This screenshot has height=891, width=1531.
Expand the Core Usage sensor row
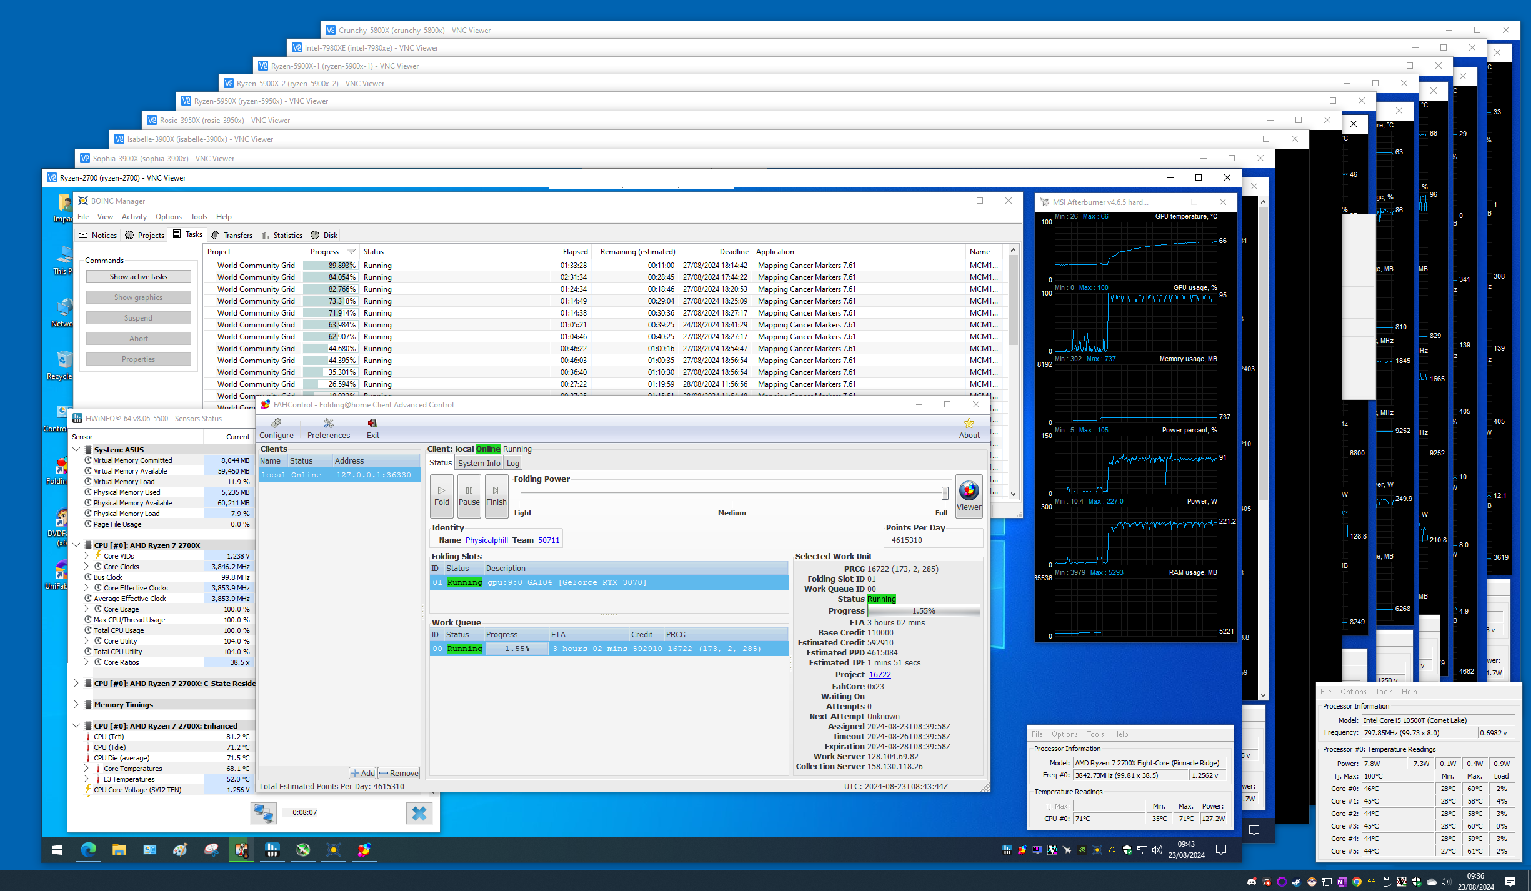86,609
